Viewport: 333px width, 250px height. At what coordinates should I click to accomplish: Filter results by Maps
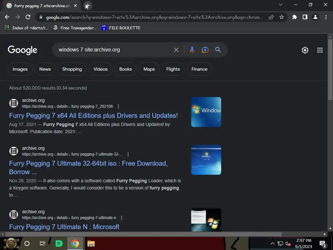click(x=149, y=69)
